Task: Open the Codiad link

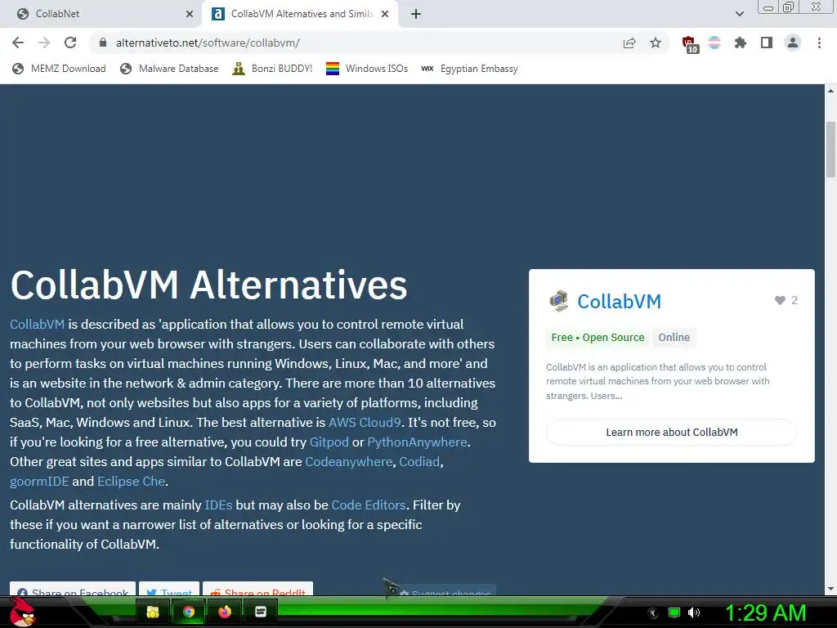Action: 419,461
